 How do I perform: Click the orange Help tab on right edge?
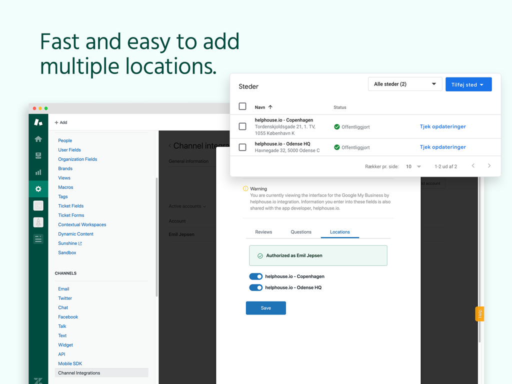[x=479, y=313]
